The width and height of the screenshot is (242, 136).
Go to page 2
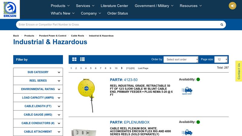coord(76,68)
